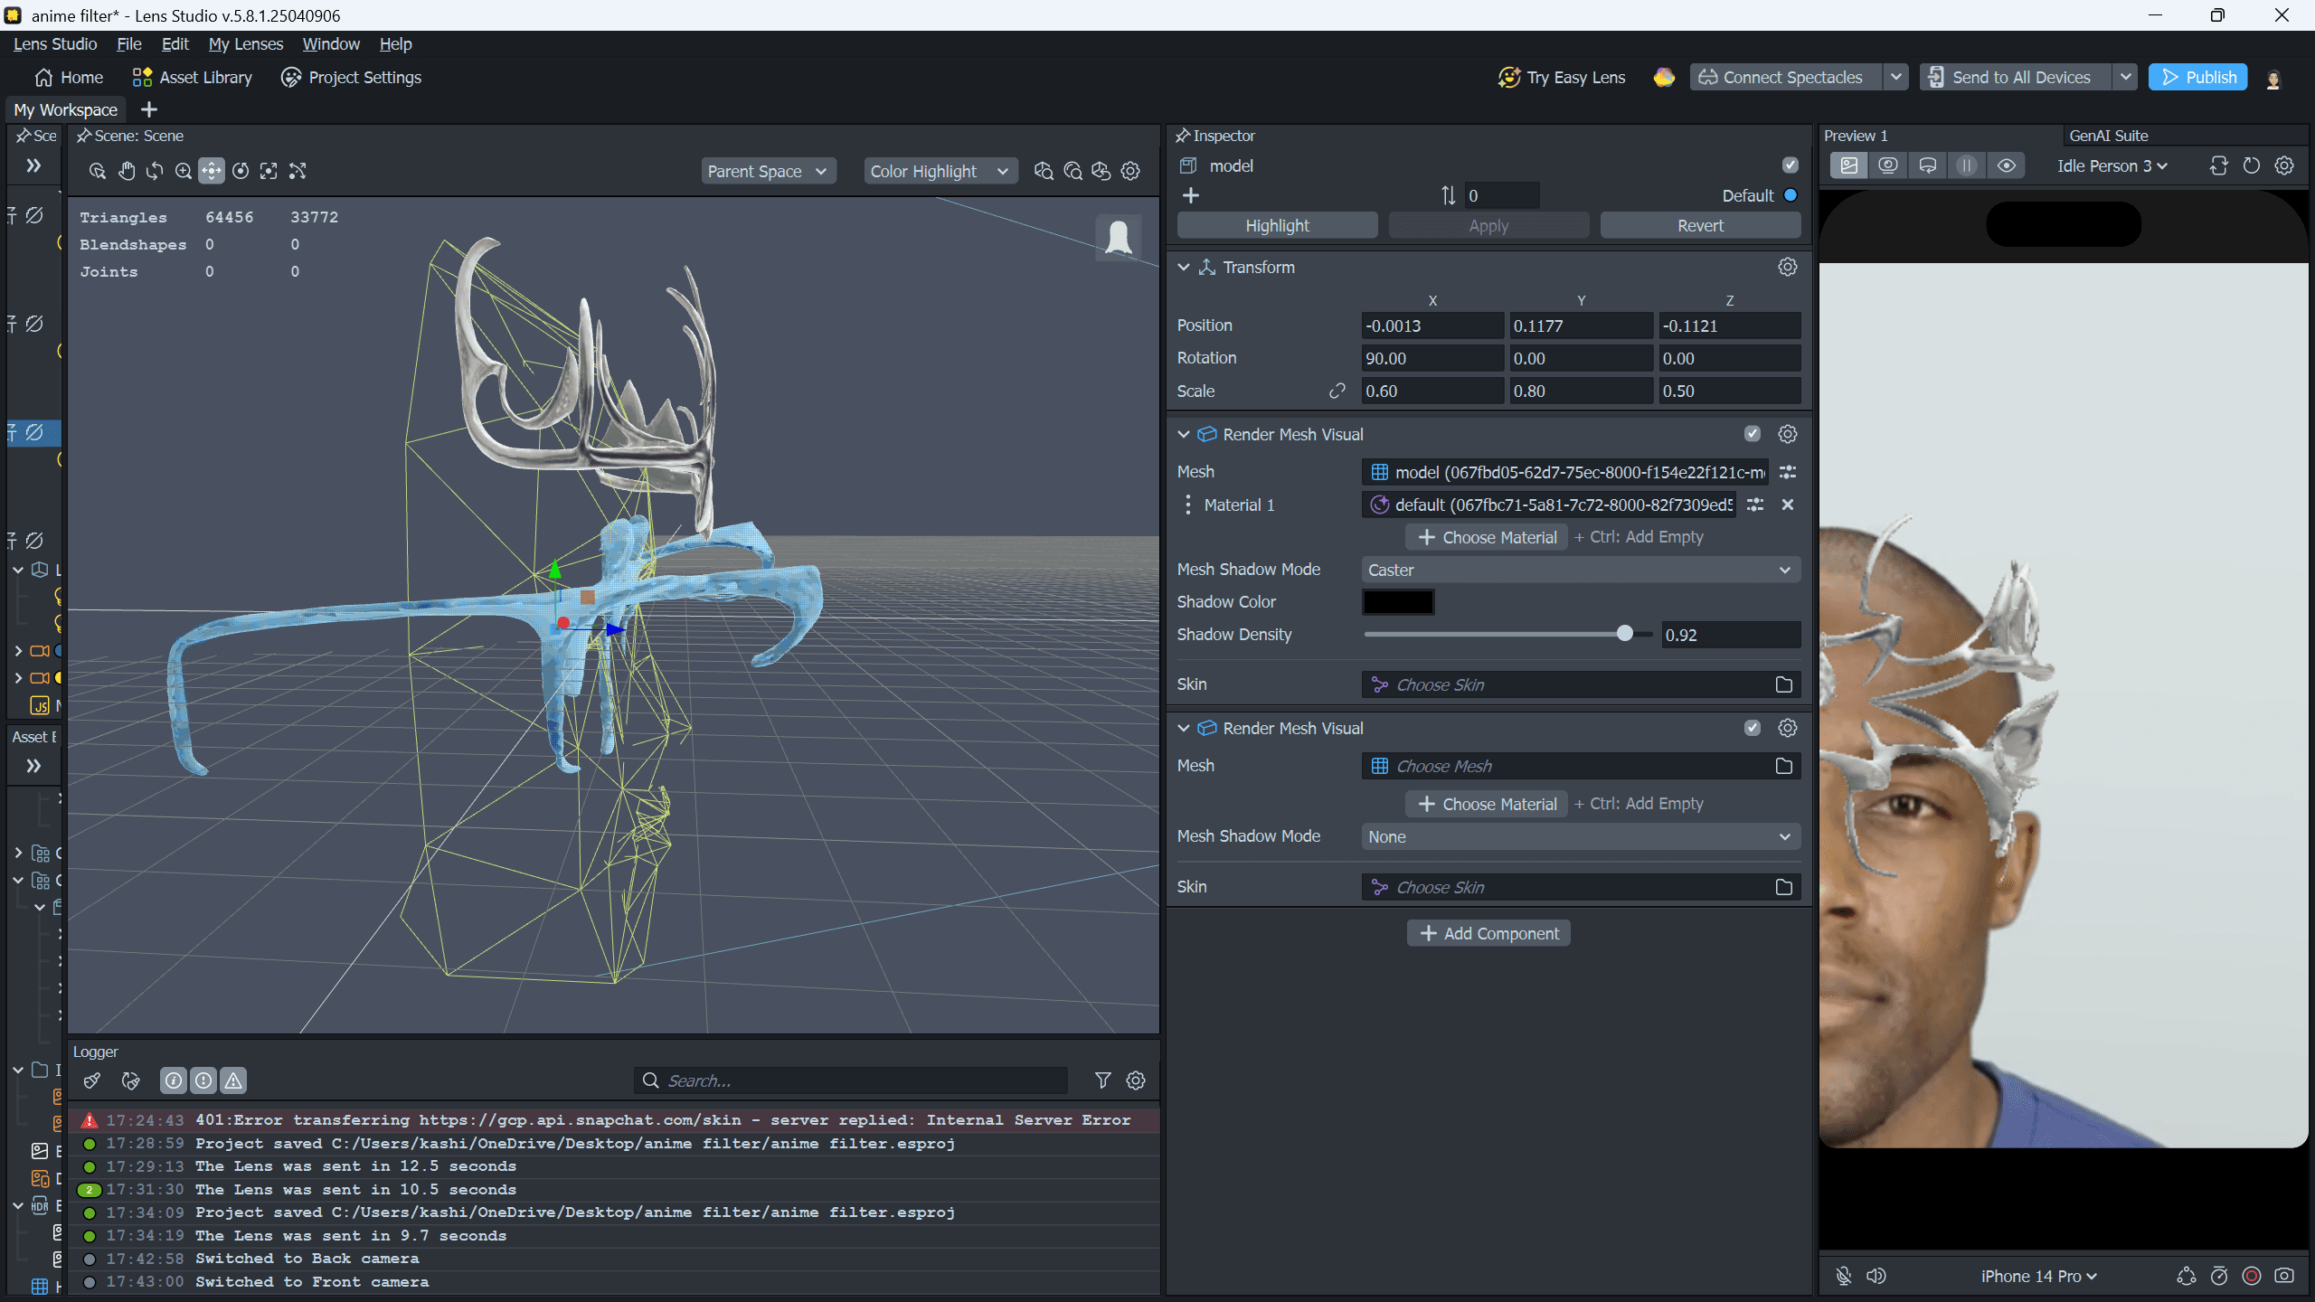Open the Parent Space dropdown
This screenshot has width=2315, height=1302.
[x=767, y=171]
